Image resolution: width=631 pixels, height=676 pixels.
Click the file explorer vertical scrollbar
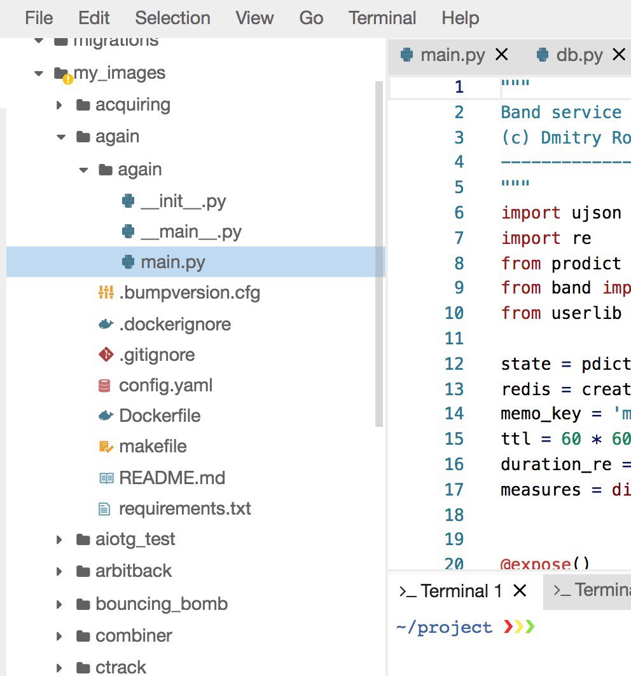point(379,254)
